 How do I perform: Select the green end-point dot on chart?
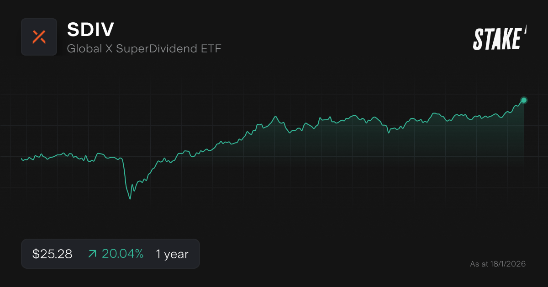(524, 100)
